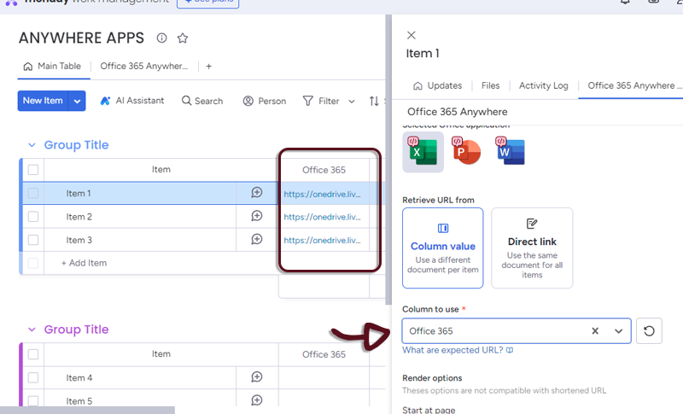683x414 pixels.
Task: Star the ANYWHERE APPS board
Action: 183,38
